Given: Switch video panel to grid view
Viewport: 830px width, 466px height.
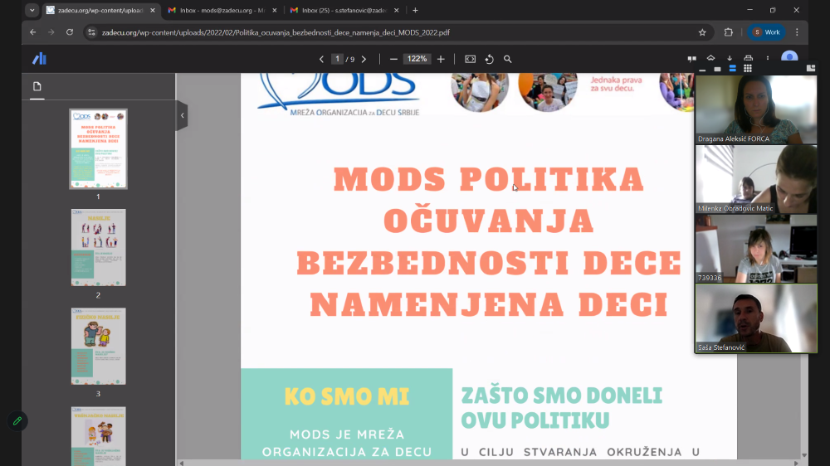Looking at the screenshot, I should (748, 68).
